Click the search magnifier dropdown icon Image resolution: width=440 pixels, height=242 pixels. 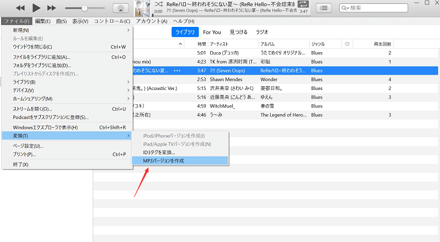pos(345,8)
